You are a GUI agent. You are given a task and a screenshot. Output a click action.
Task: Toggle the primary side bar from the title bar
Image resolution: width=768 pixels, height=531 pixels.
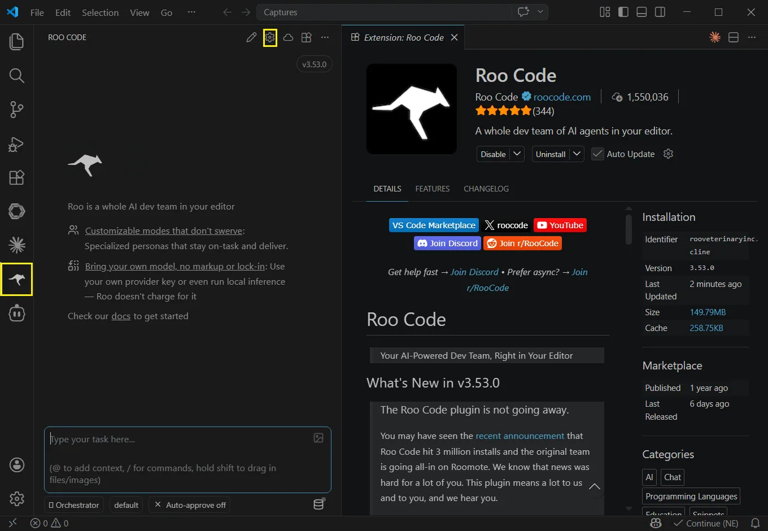(x=623, y=12)
